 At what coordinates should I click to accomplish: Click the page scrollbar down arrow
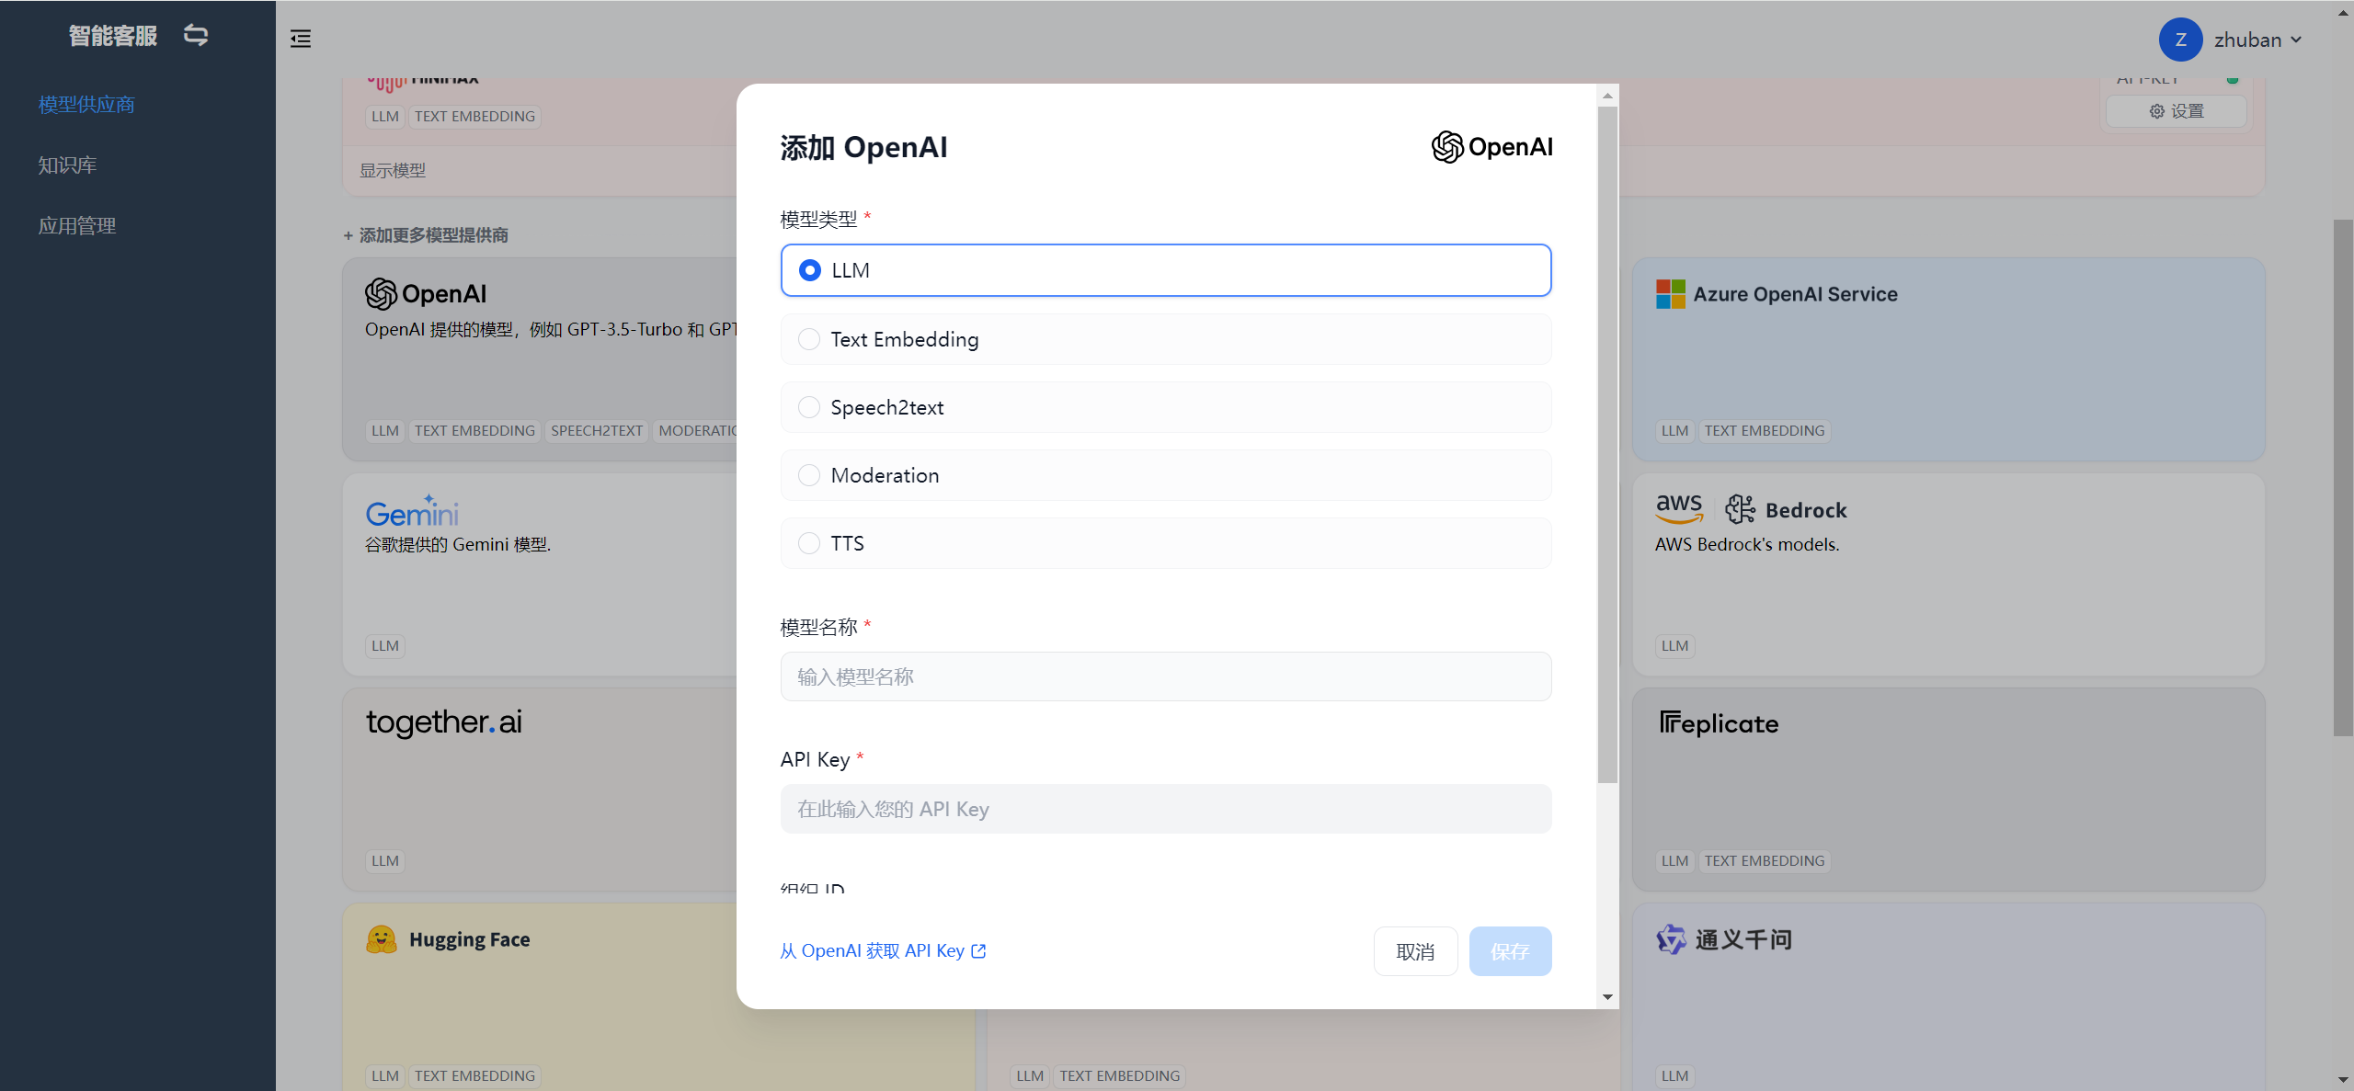pyautogui.click(x=2343, y=1080)
